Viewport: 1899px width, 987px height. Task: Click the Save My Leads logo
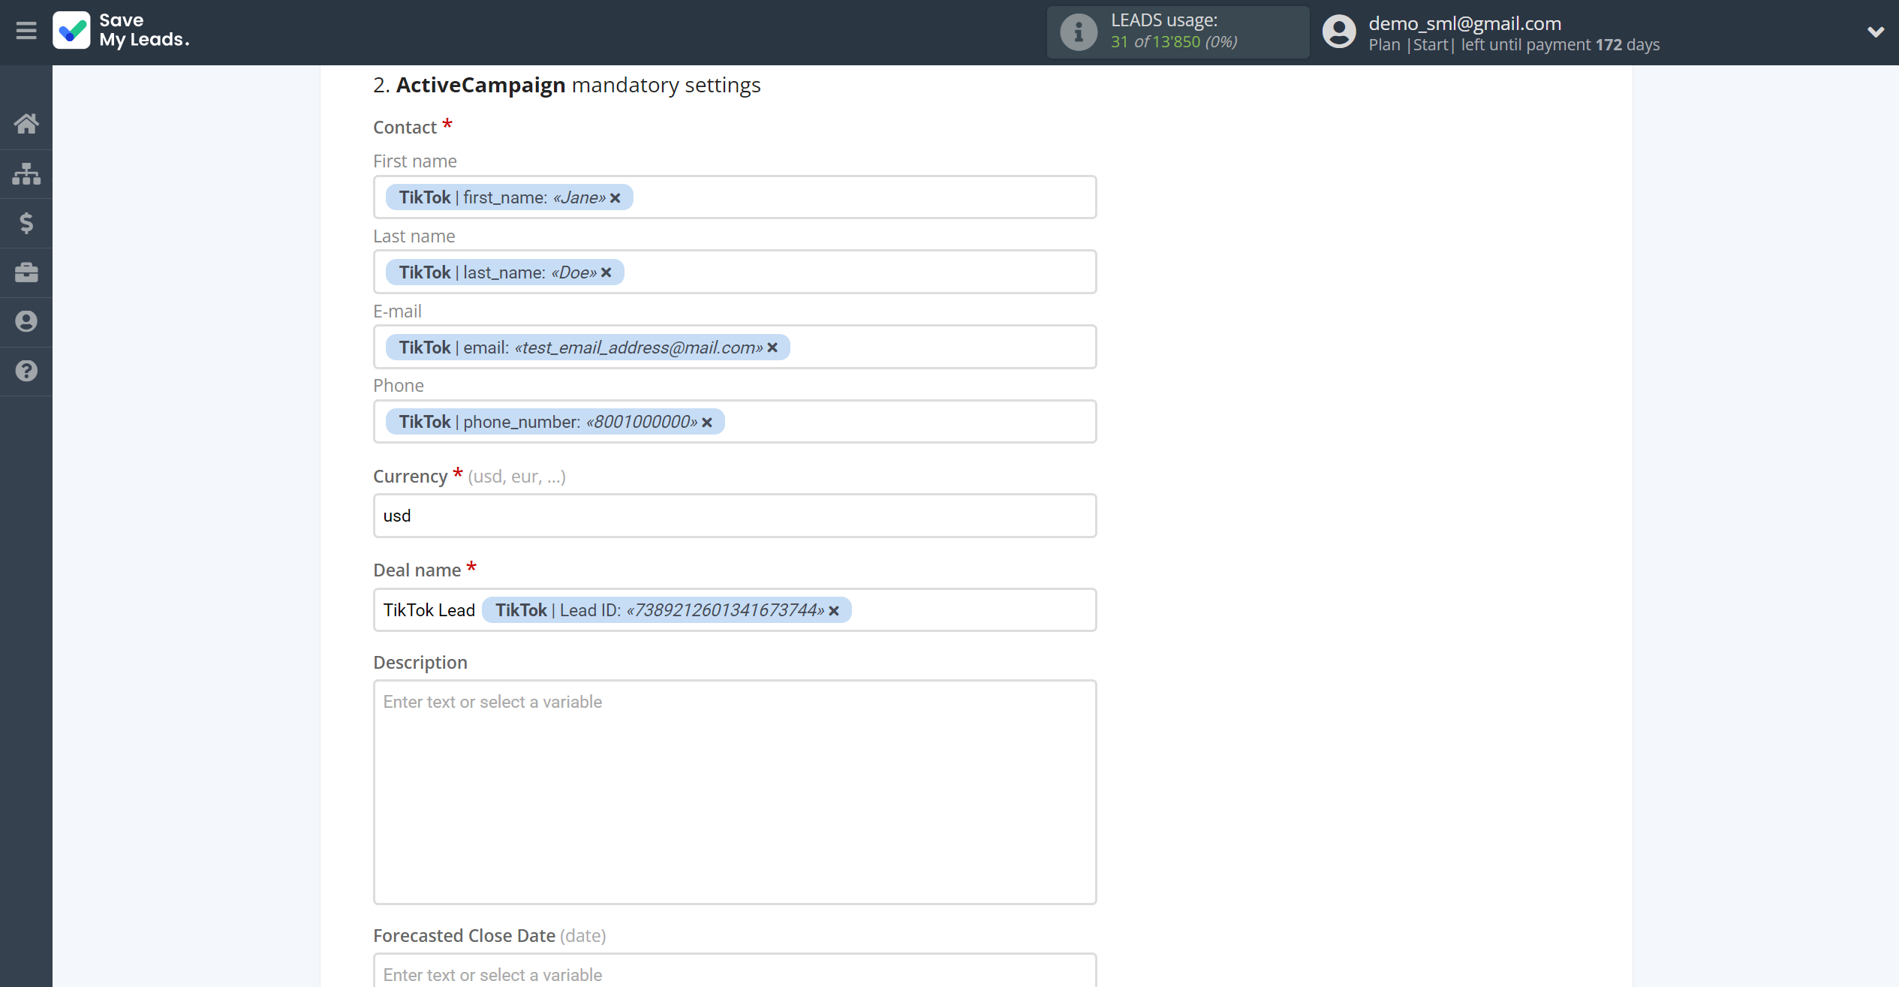point(121,31)
